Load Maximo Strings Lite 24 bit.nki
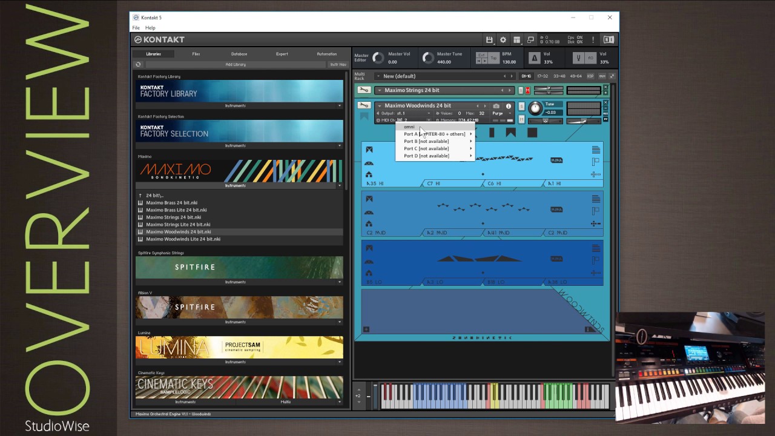This screenshot has height=436, width=775. click(x=178, y=225)
